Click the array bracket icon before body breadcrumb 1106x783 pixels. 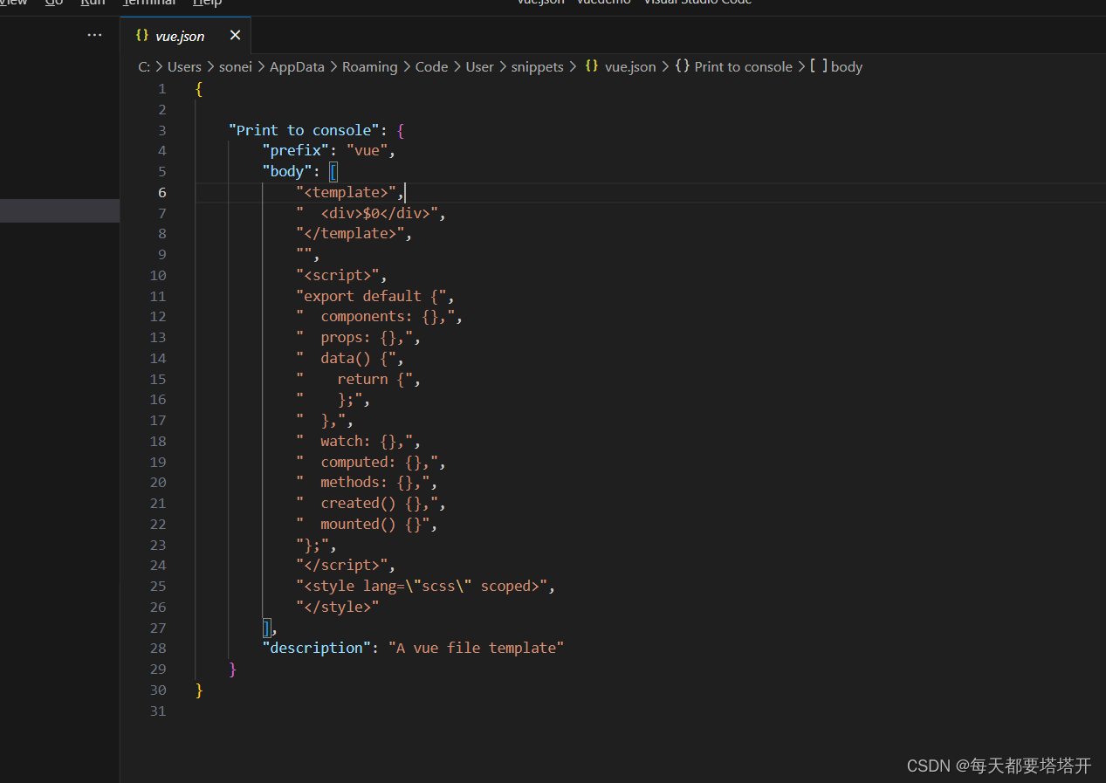819,66
